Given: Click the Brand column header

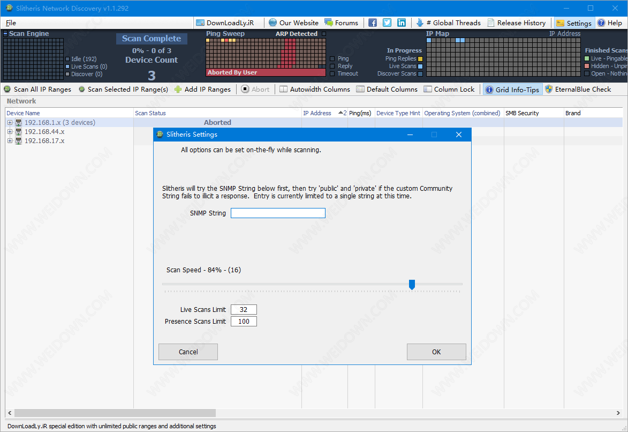Looking at the screenshot, I should [x=593, y=113].
